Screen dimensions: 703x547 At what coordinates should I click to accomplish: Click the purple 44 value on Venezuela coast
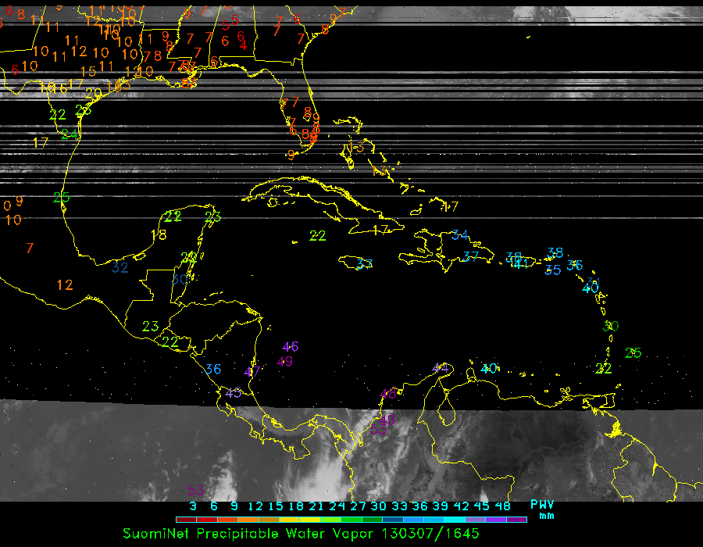tap(441, 368)
